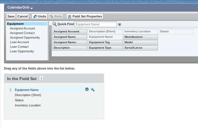Click the info icon beside In the Field Set

click(x=41, y=78)
